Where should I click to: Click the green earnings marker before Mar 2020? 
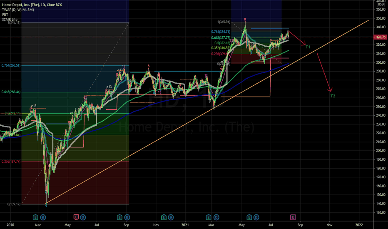point(35,217)
